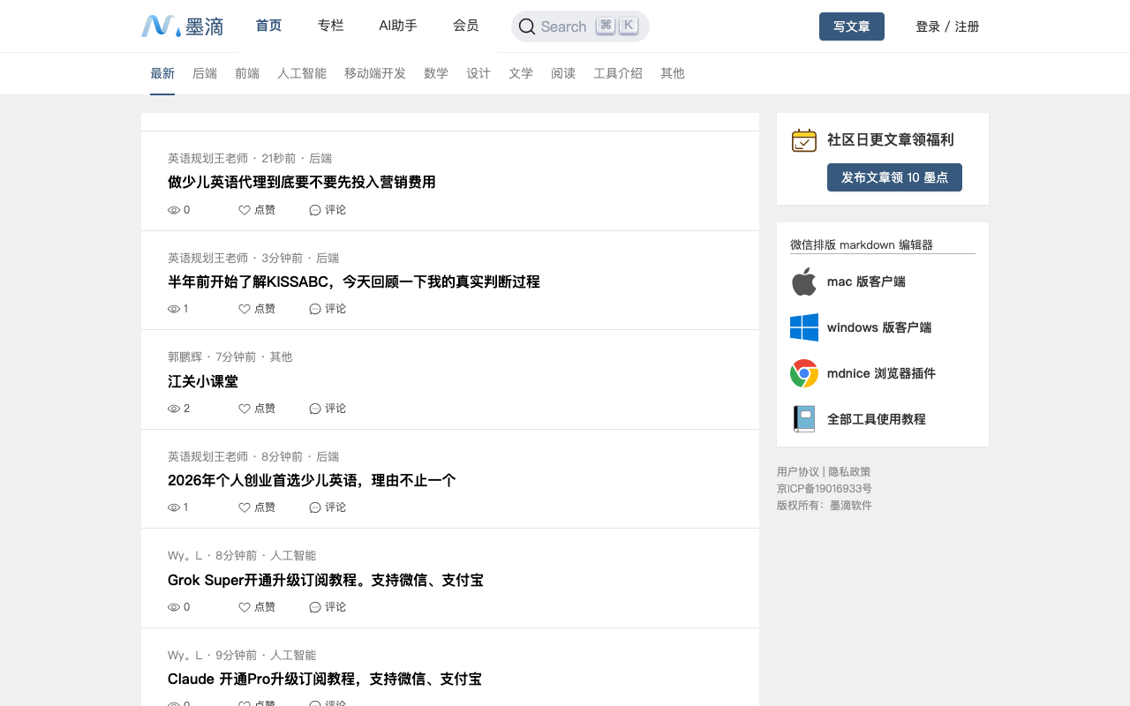The image size is (1130, 706).
Task: Click 京ICP备19016933号 footer link
Action: pyautogui.click(x=825, y=489)
